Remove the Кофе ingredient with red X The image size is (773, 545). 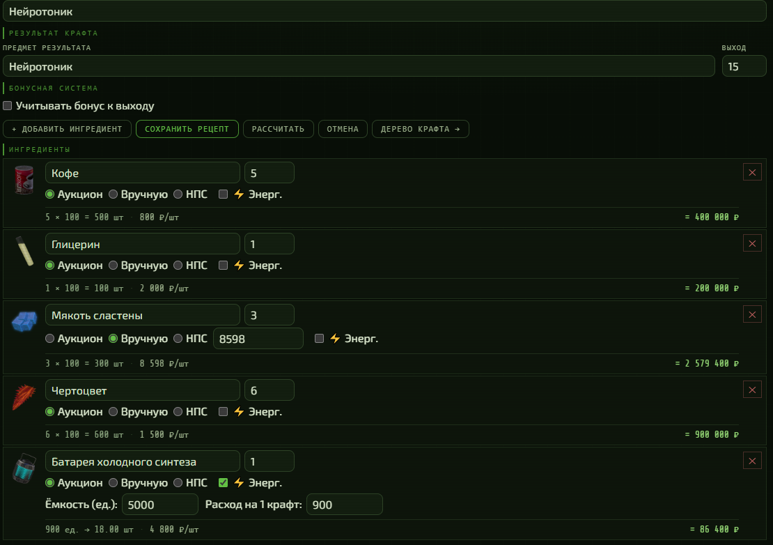click(752, 173)
